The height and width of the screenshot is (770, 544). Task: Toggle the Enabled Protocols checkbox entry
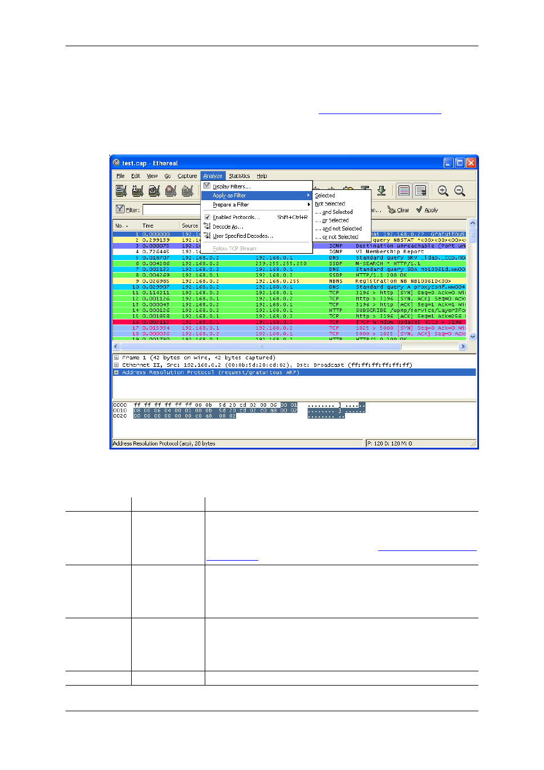[x=257, y=217]
